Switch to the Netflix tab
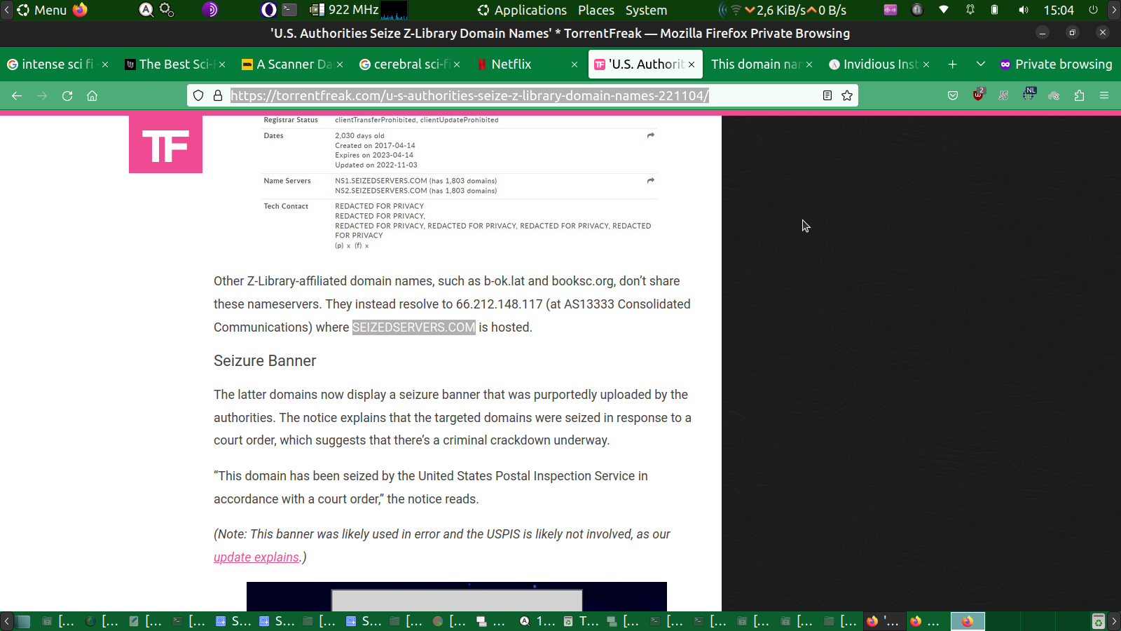Screen dimensions: 1121x631 [x=527, y=65]
